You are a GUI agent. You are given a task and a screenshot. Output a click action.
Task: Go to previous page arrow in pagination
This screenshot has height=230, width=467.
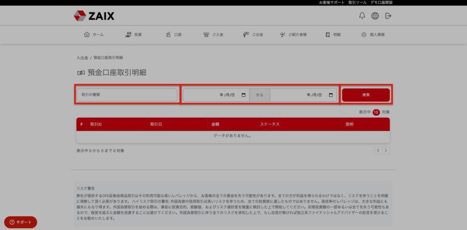378,150
